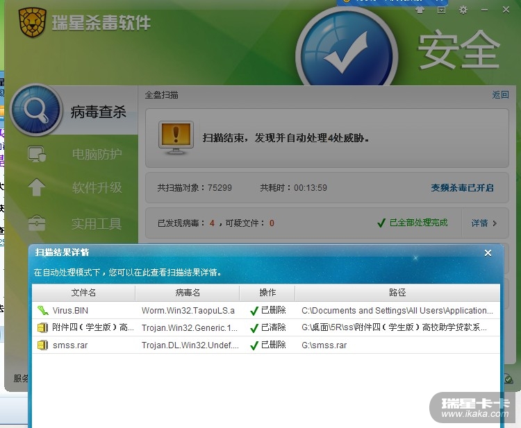Open the message box icon in title bar
This screenshot has width=521, height=428.
(441, 10)
